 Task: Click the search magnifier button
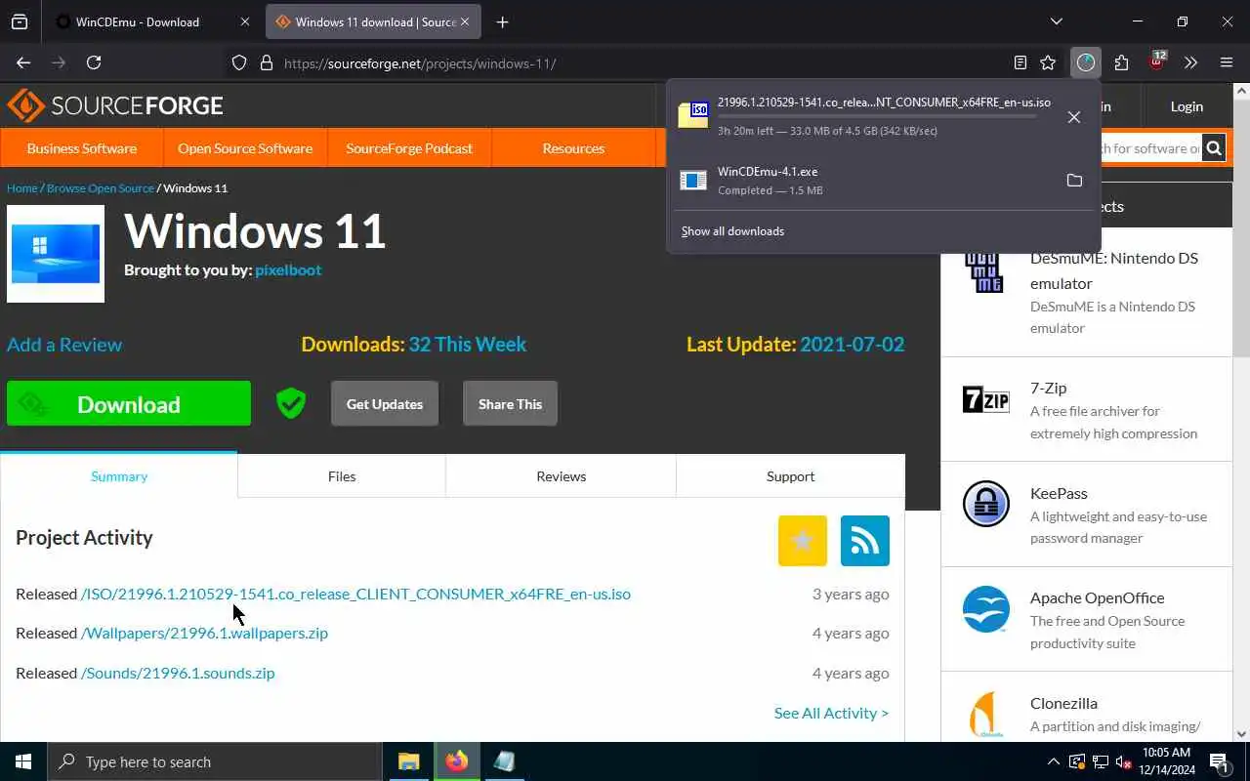1214,148
